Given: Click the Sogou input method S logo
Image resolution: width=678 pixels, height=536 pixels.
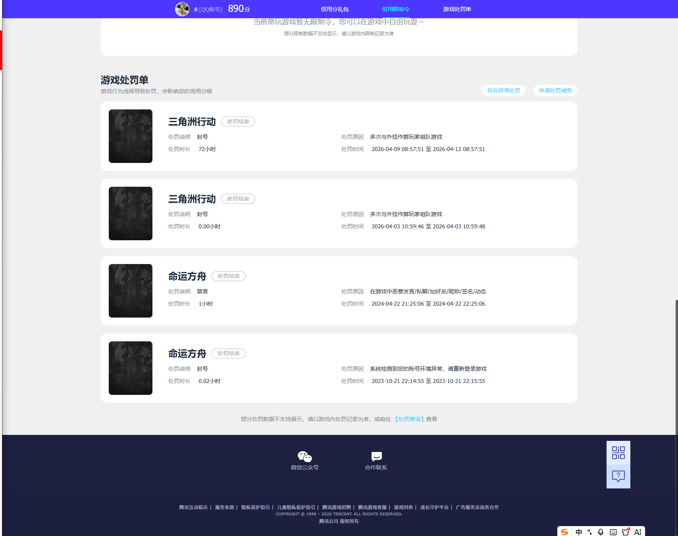Looking at the screenshot, I should click(x=564, y=532).
